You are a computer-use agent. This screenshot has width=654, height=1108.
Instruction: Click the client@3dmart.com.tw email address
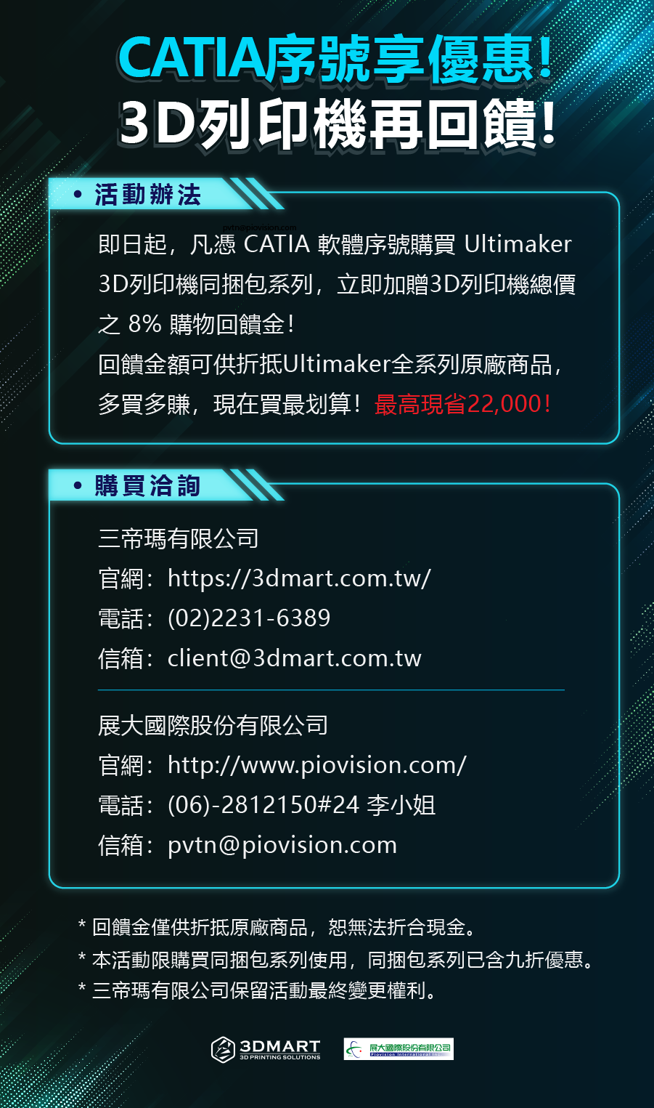[295, 658]
